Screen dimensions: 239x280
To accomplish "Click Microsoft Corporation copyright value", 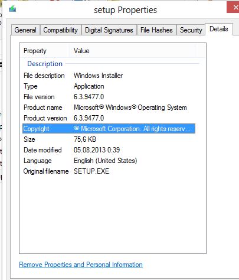I will 132,129.
